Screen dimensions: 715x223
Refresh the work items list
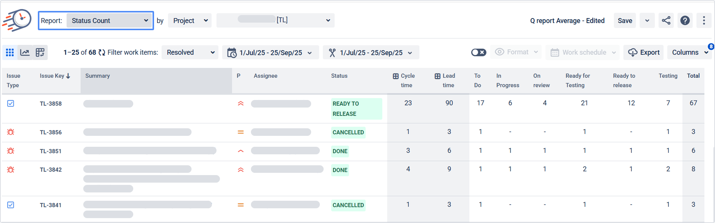[x=102, y=52]
